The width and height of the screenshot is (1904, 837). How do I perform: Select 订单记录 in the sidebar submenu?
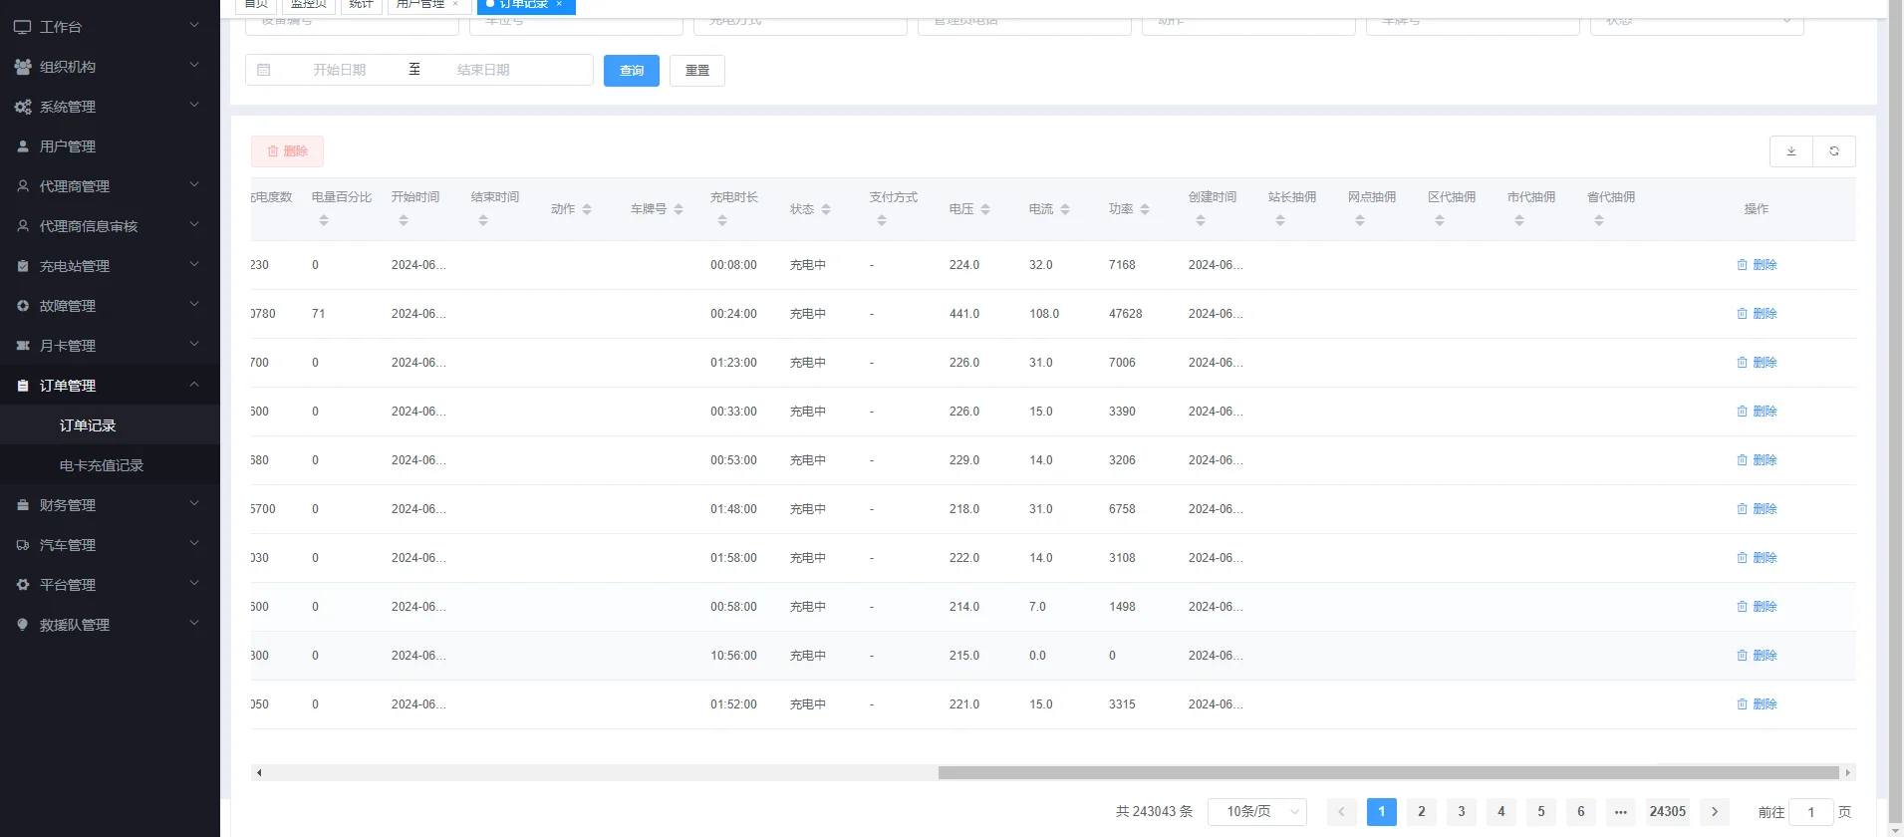pyautogui.click(x=110, y=425)
